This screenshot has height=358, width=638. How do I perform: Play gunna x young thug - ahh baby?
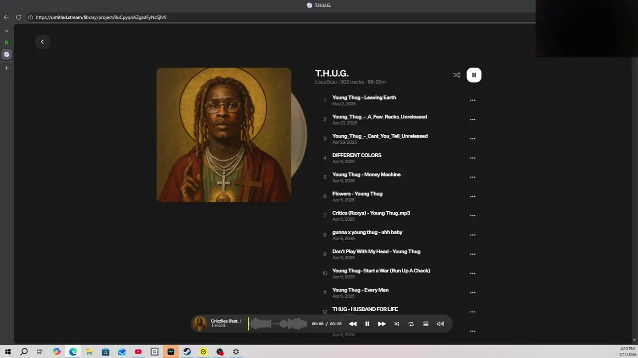point(367,232)
